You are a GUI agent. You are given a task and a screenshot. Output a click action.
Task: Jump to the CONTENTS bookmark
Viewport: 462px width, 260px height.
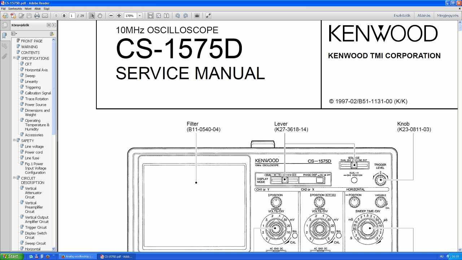(x=30, y=52)
